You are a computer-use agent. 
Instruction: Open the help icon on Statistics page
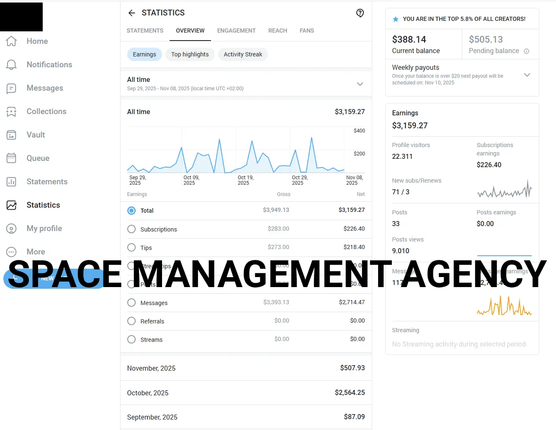pos(360,13)
